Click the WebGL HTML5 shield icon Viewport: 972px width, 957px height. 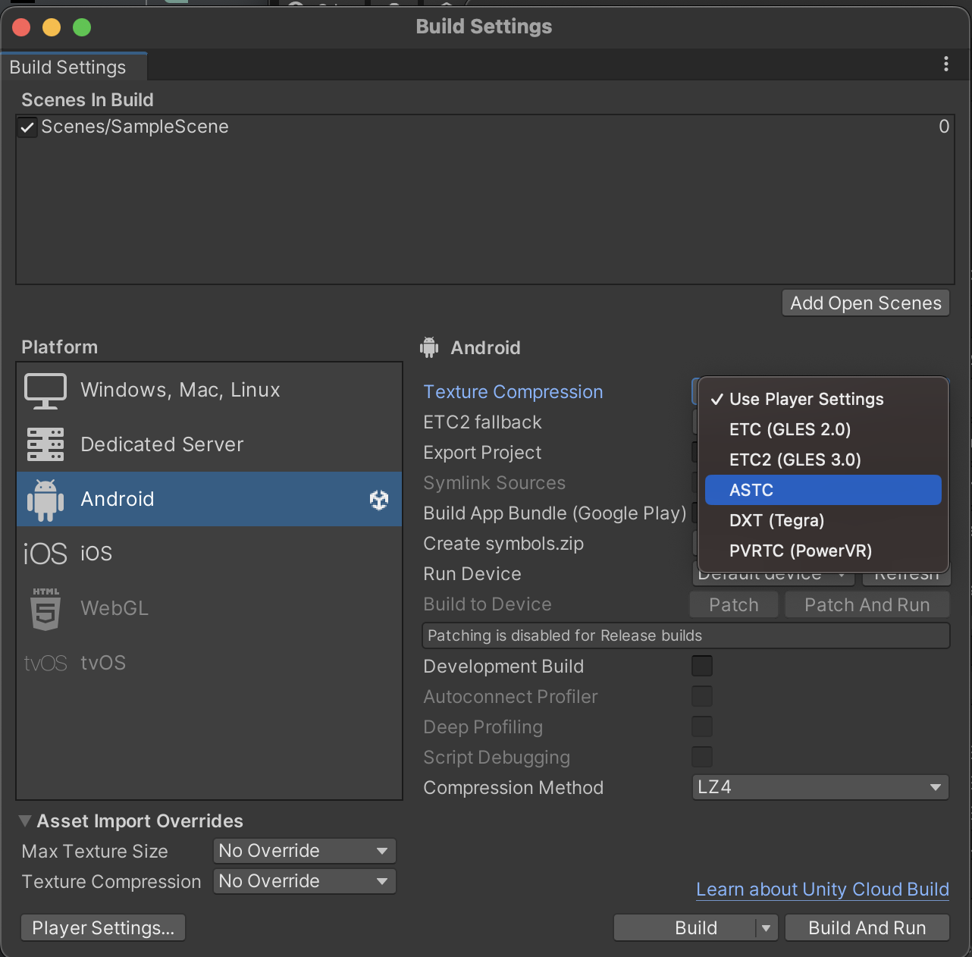point(45,609)
